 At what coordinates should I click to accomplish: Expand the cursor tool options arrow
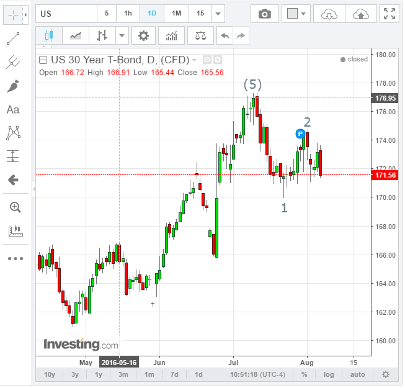pyautogui.click(x=25, y=15)
